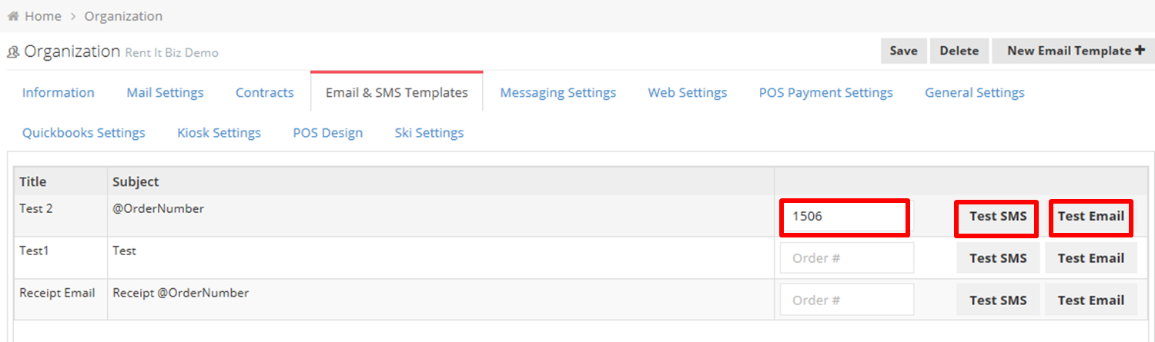Go to the Contracts tab
Screen dimensions: 1155x342
click(x=265, y=92)
